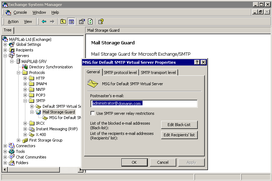Click Edit Recipients' list button
272x181 pixels.
[x=179, y=135]
